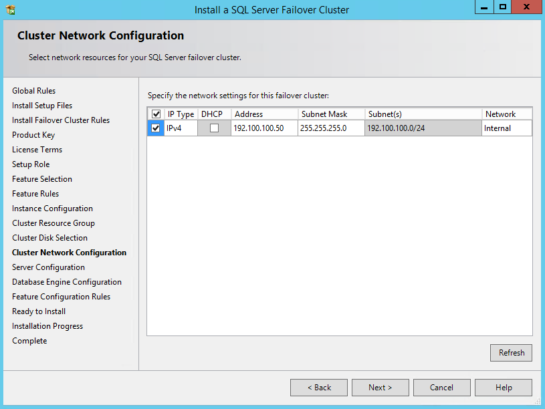The height and width of the screenshot is (409, 545).
Task: Open Help for this page
Action: click(x=504, y=388)
